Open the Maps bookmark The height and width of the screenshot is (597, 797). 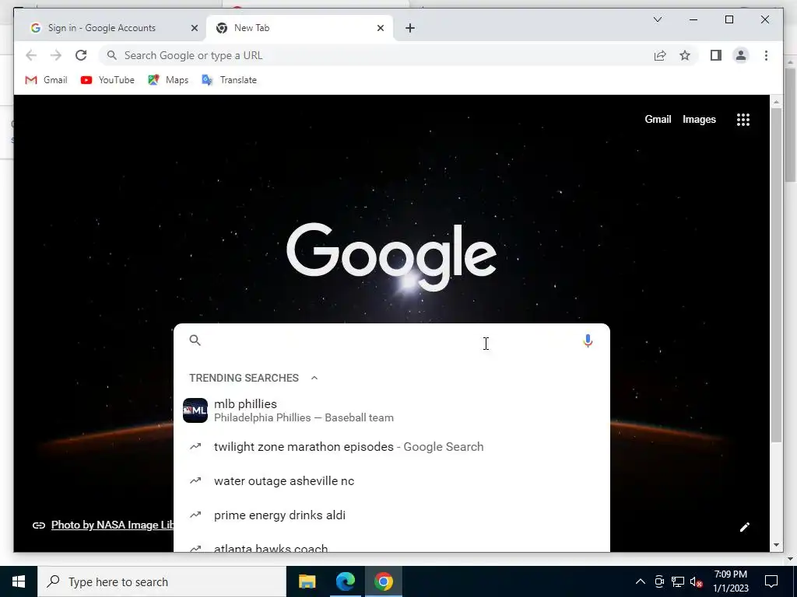tap(168, 80)
